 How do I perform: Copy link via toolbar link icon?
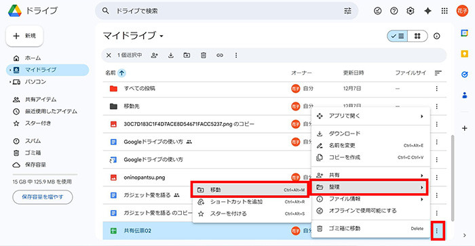pos(220,56)
